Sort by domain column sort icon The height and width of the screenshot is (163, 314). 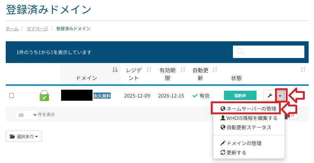coord(115,70)
